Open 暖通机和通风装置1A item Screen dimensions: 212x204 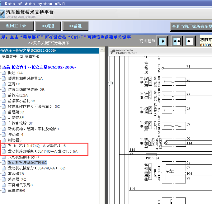25,78
